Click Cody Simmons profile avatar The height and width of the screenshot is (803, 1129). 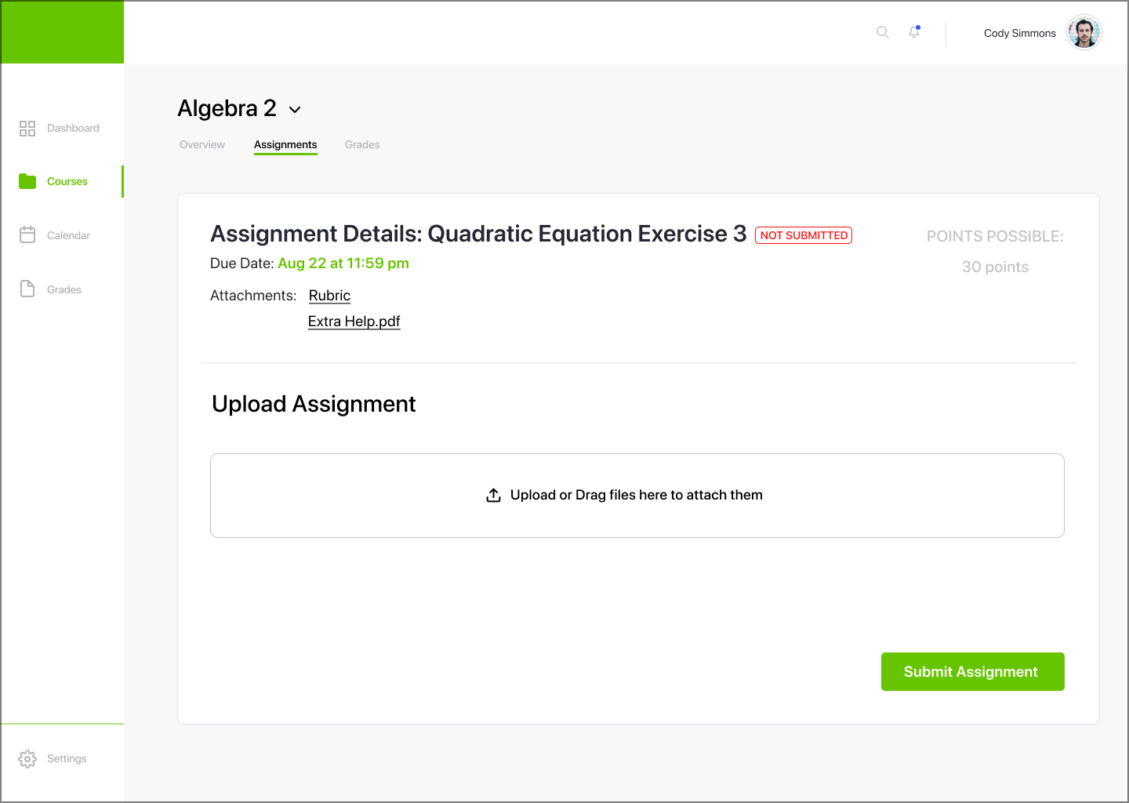(1084, 33)
